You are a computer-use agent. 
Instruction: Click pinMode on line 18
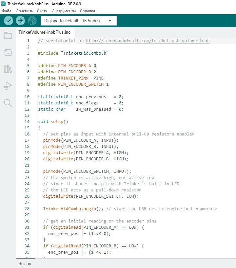[52, 147]
